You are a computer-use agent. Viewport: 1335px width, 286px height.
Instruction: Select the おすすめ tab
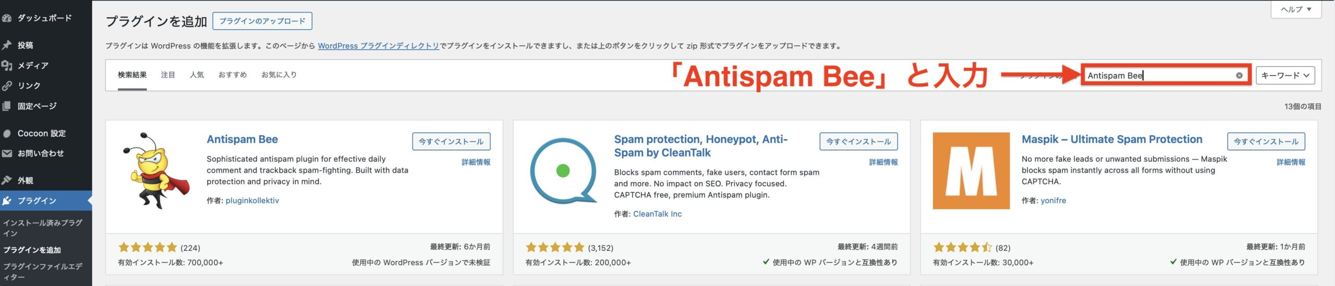click(x=233, y=75)
